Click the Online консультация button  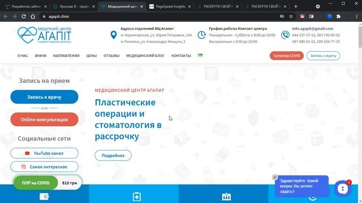(44, 120)
